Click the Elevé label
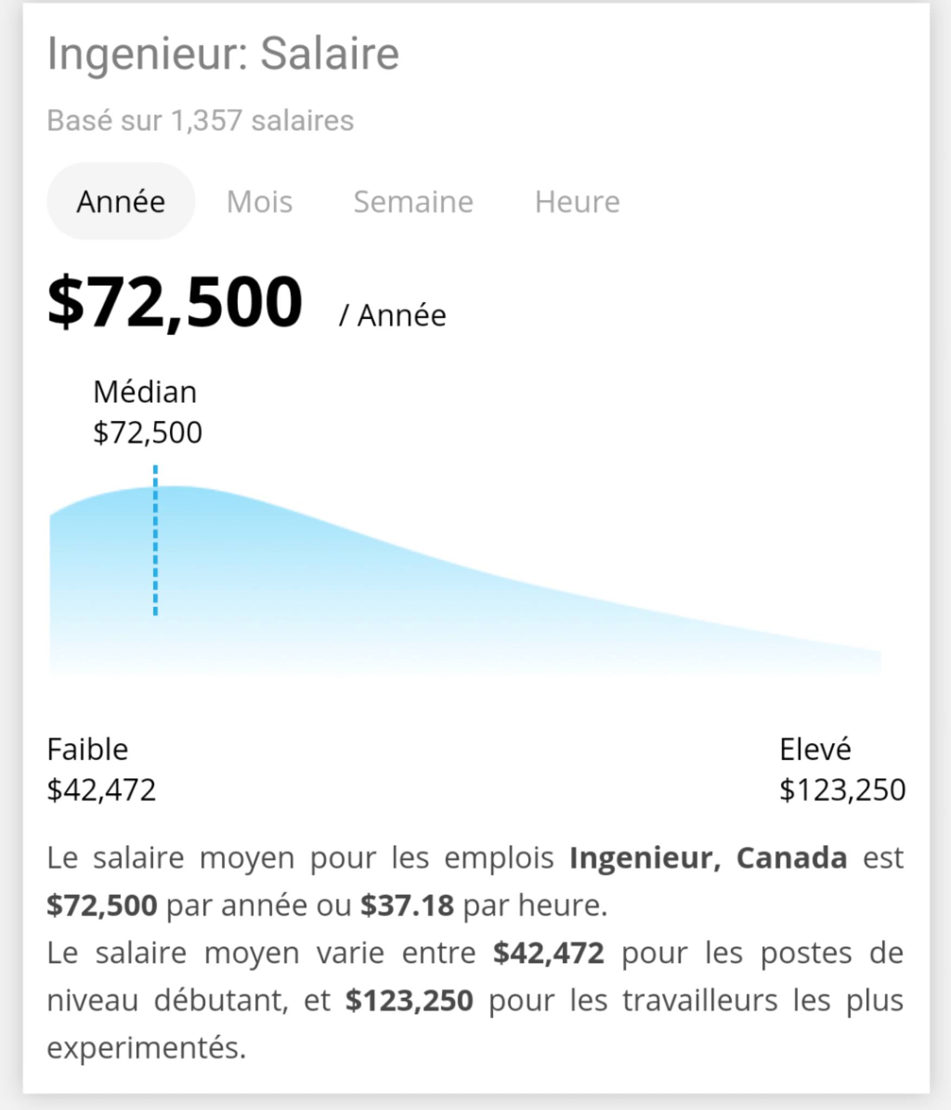The height and width of the screenshot is (1110, 951). pyautogui.click(x=815, y=750)
